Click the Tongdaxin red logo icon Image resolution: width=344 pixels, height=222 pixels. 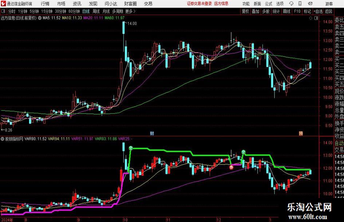point(3,4)
